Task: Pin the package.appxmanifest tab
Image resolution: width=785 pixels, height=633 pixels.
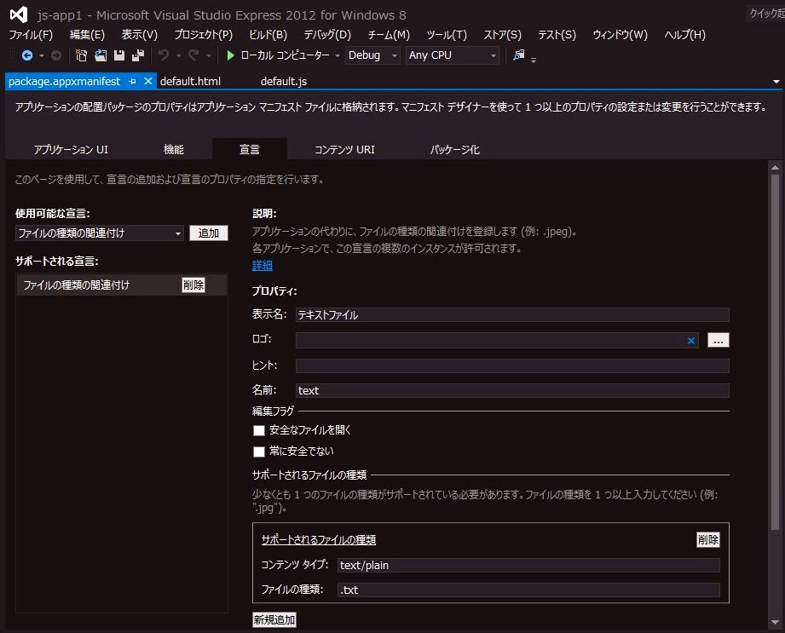Action: click(132, 81)
